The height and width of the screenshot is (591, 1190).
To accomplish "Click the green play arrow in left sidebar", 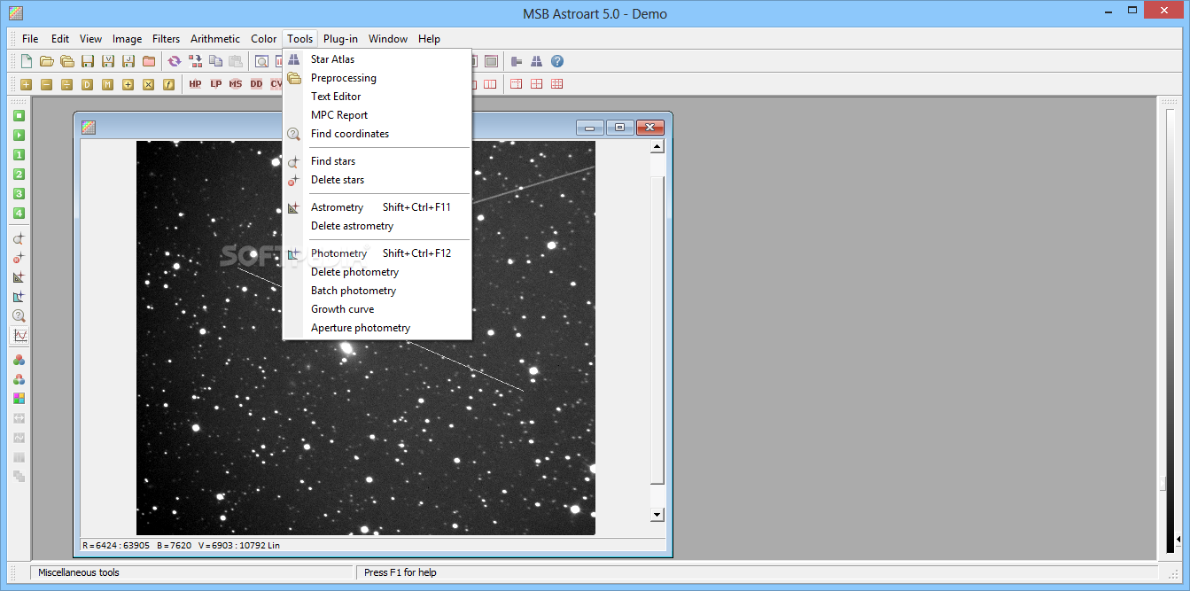I will [x=19, y=136].
